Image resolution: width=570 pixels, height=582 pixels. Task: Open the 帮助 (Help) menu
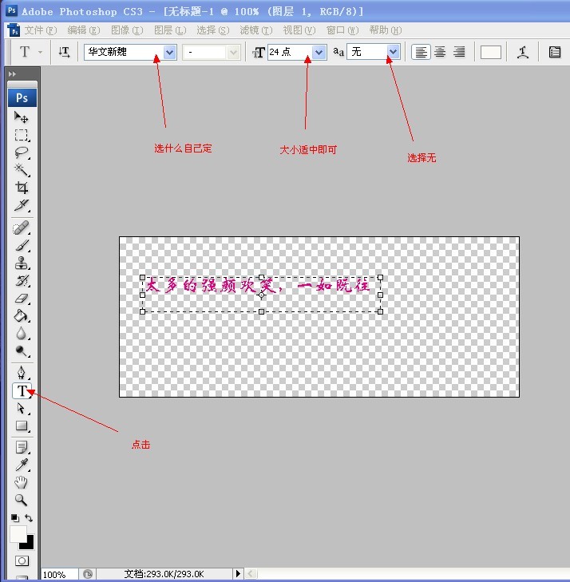click(386, 30)
